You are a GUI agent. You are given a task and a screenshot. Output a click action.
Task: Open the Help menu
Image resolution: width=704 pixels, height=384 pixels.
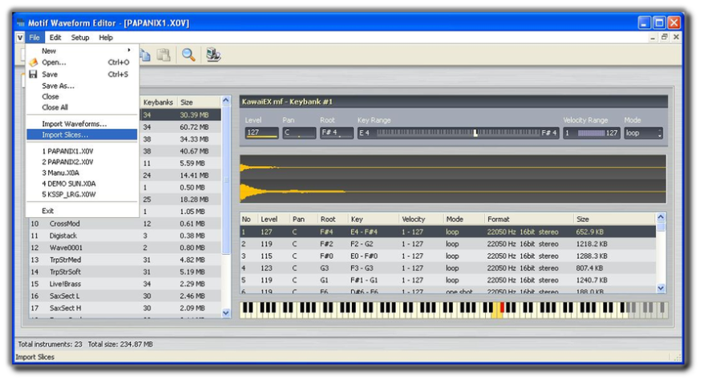click(106, 38)
